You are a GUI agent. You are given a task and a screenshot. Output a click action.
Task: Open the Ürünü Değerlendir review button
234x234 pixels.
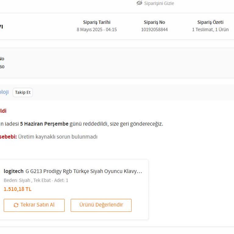pyautogui.click(x=101, y=205)
